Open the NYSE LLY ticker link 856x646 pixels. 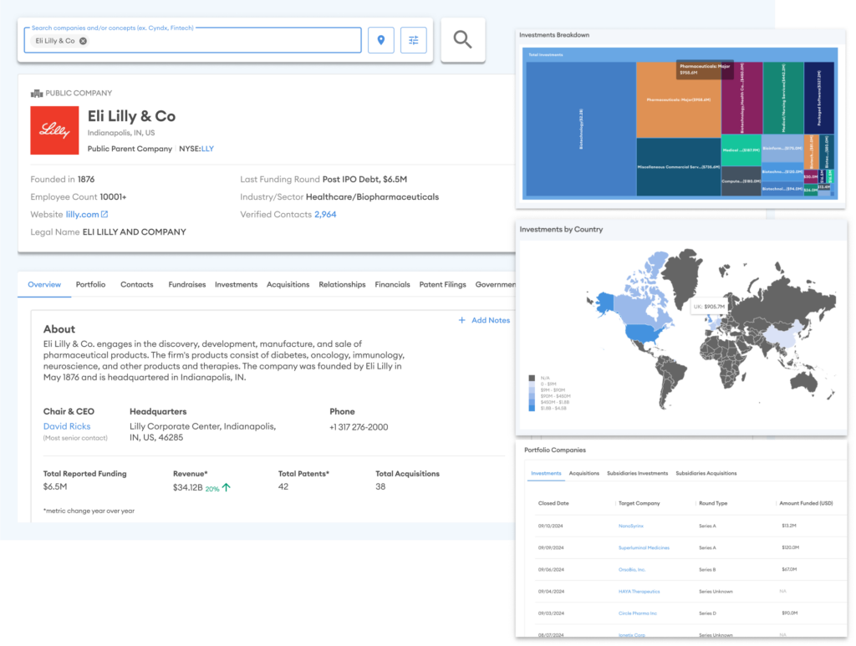[207, 149]
